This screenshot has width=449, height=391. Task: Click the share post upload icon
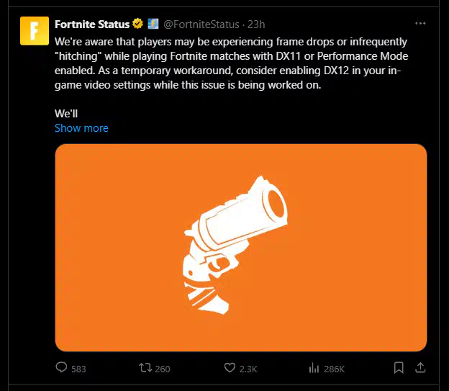pyautogui.click(x=421, y=368)
